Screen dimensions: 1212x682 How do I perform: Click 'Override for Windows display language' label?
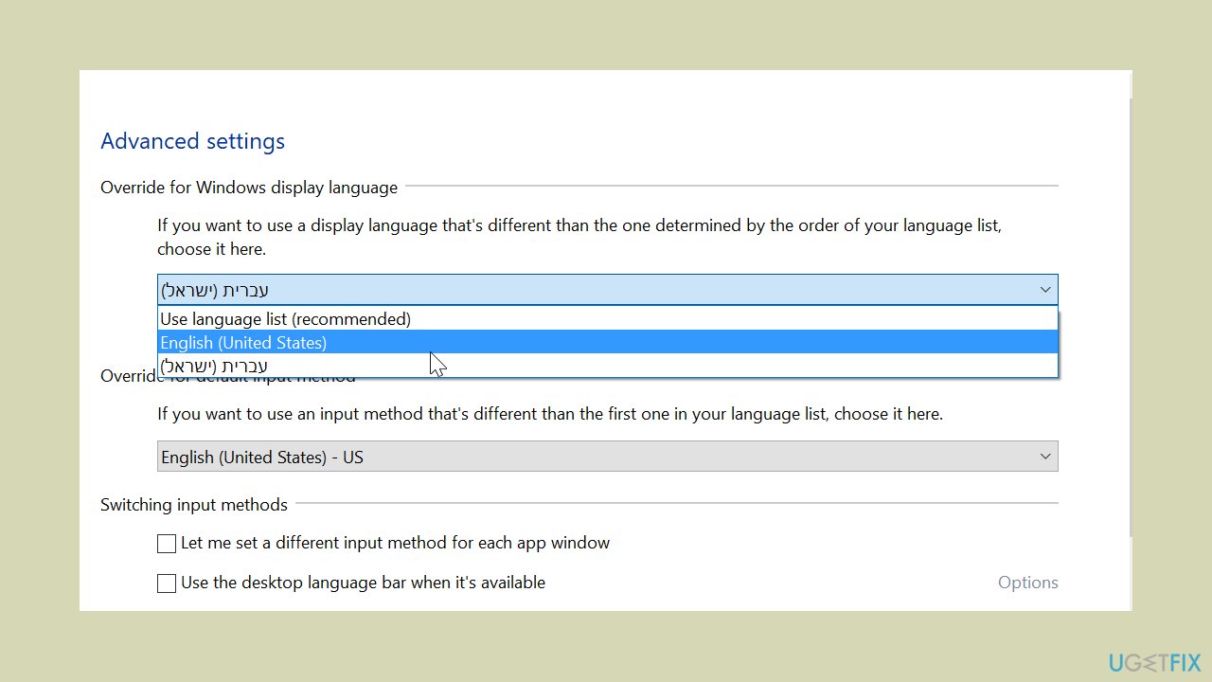click(x=249, y=188)
